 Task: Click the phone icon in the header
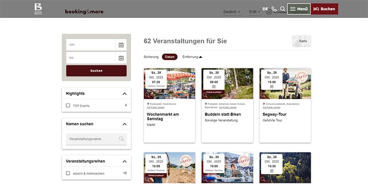tap(275, 9)
